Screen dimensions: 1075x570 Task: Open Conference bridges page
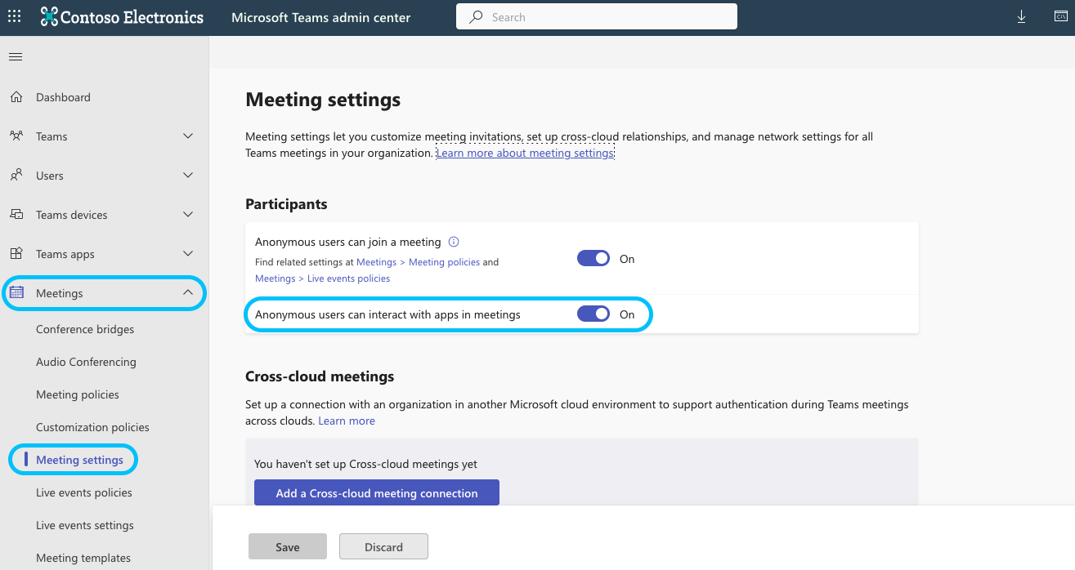[x=85, y=329]
